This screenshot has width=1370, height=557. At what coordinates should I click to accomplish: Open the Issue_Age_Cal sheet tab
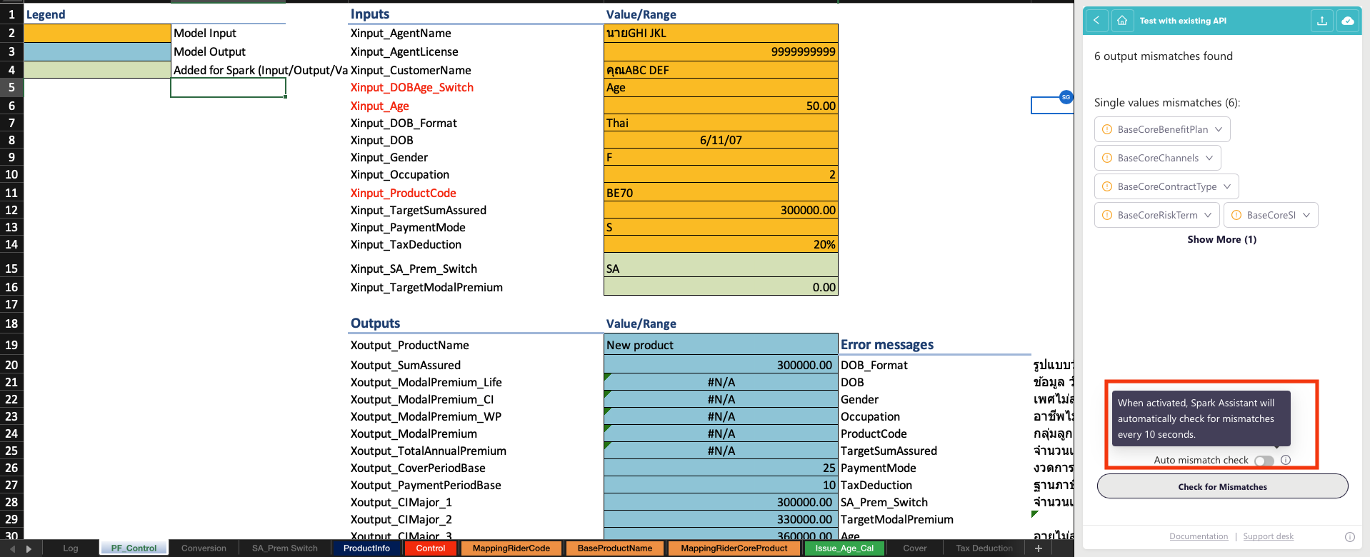pyautogui.click(x=844, y=548)
